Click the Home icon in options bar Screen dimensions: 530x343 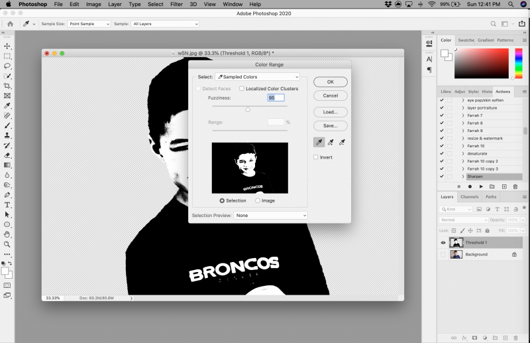click(x=10, y=24)
